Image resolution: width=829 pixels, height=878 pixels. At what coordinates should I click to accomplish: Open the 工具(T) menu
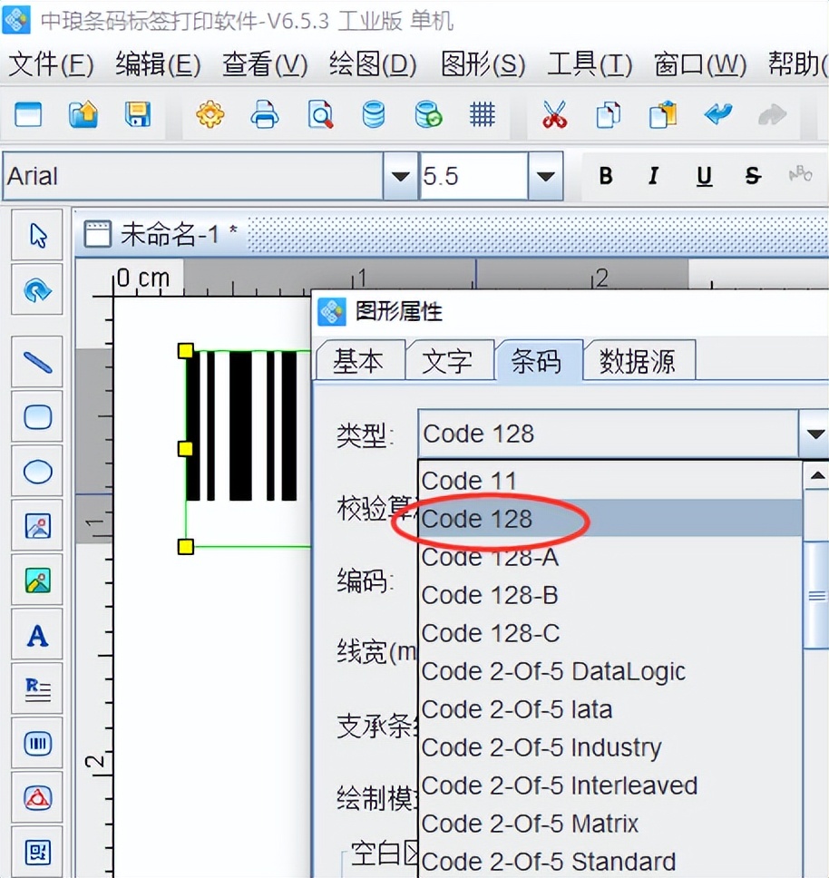(x=589, y=65)
